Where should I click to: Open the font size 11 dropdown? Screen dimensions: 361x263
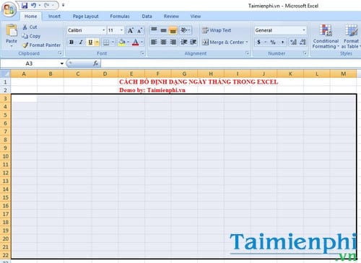121,30
